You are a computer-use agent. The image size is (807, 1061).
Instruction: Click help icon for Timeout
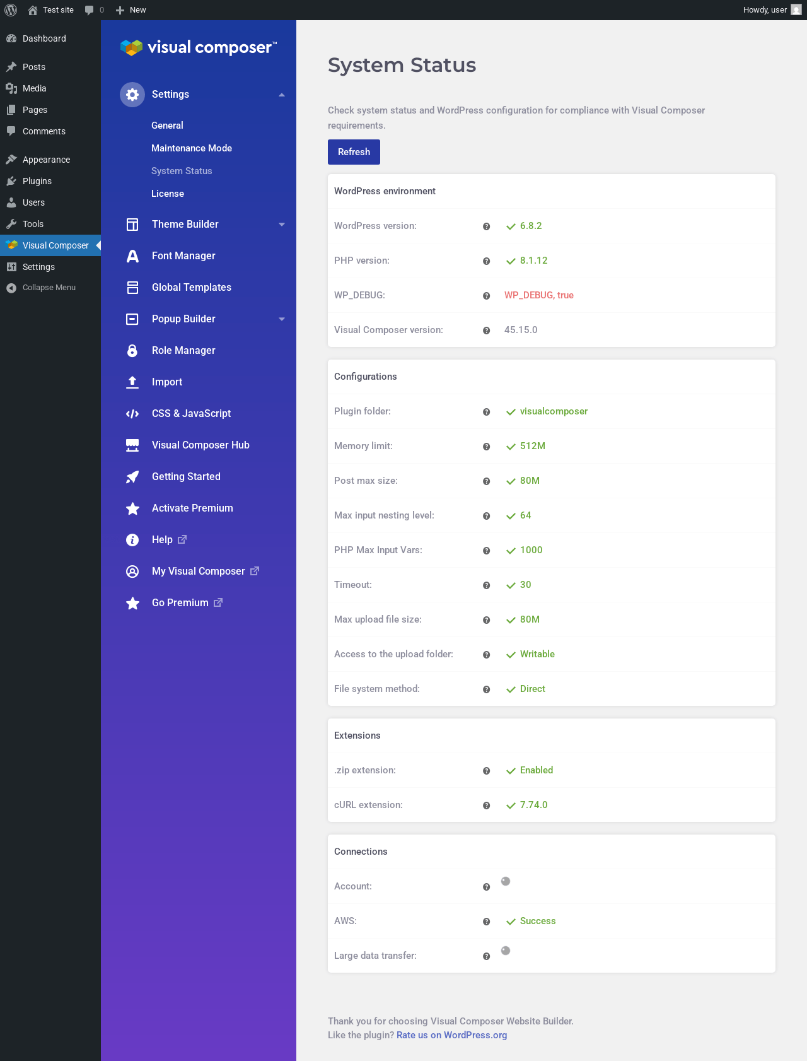pyautogui.click(x=487, y=585)
